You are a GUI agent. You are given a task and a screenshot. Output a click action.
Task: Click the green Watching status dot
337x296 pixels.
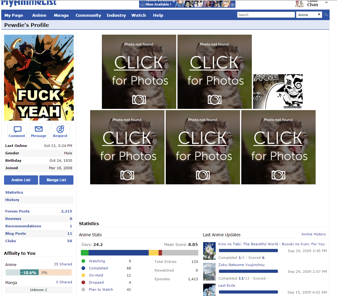point(83,261)
